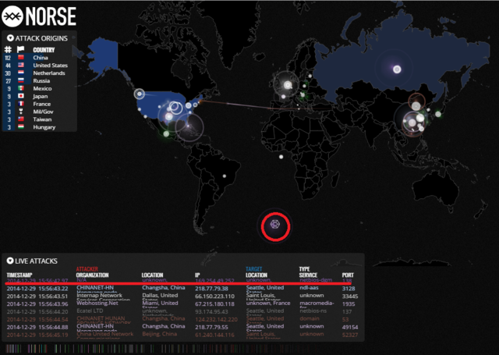Click the Japan flag icon
This screenshot has width=499, height=355.
click(x=21, y=96)
